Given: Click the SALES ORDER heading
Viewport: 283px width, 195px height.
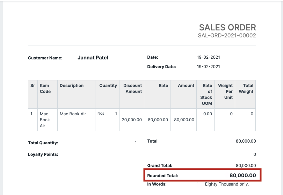Looking at the screenshot, I should coord(227,27).
